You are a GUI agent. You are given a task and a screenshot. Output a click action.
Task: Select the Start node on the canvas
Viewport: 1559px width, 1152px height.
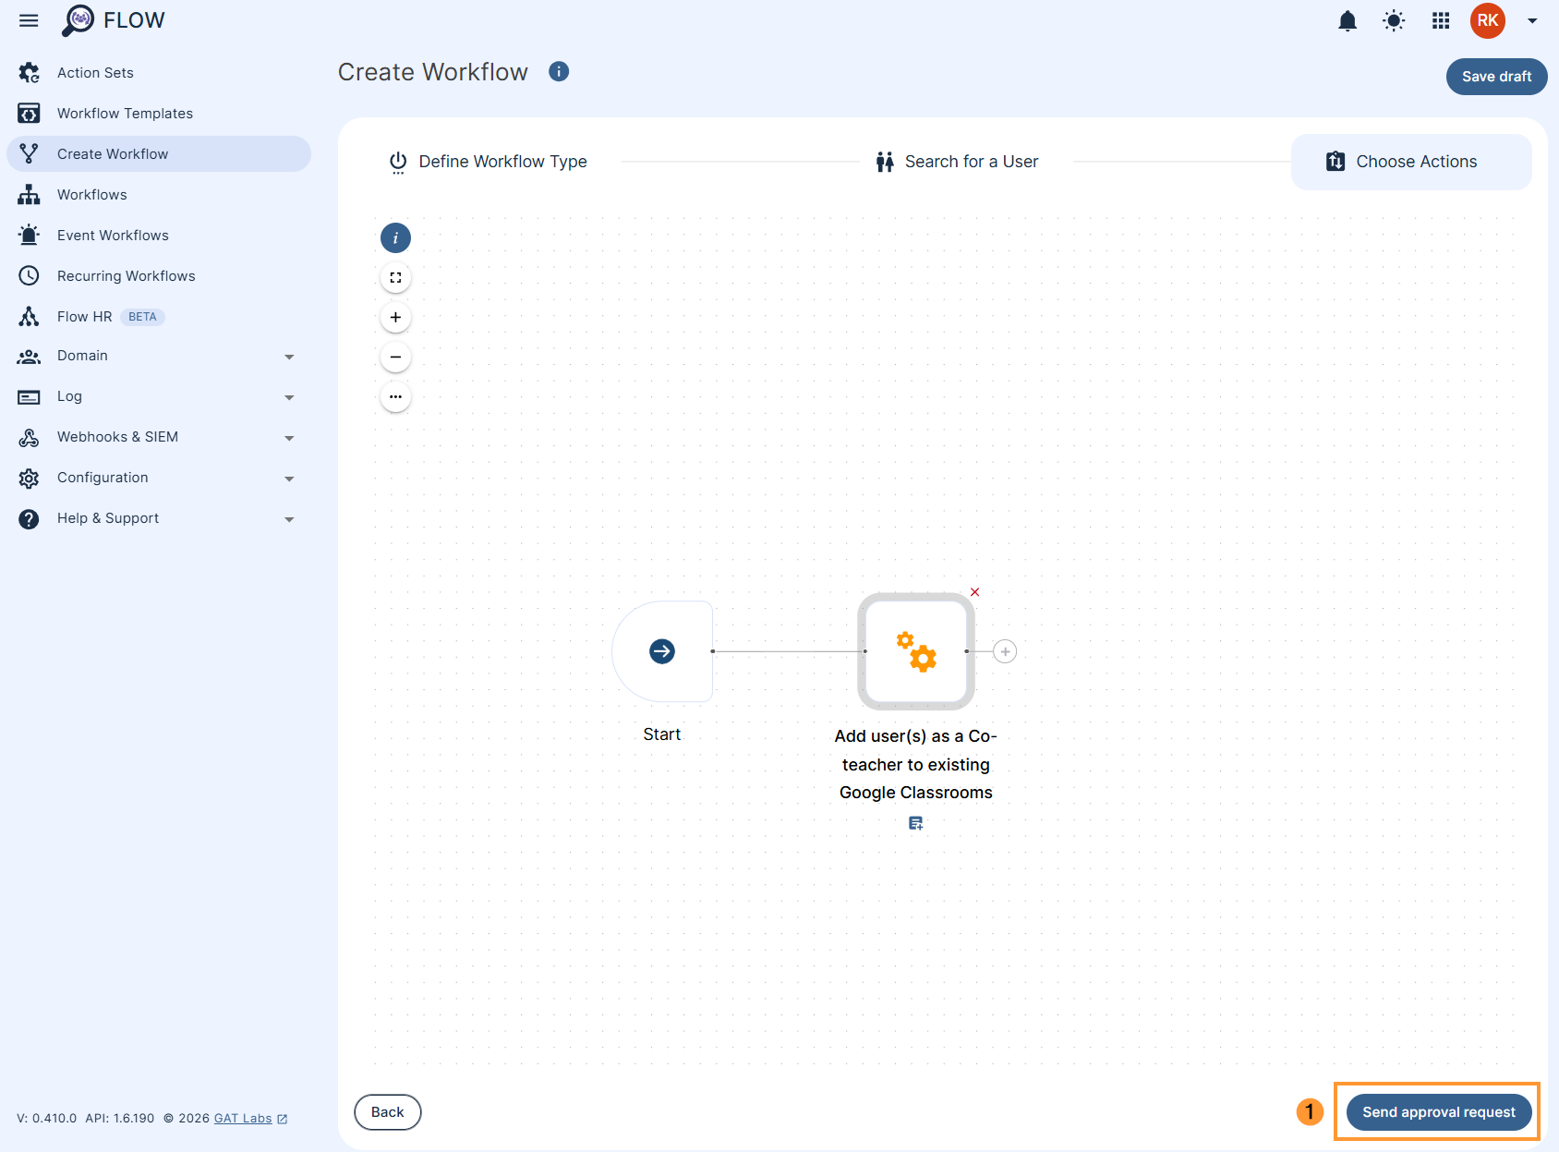pyautogui.click(x=662, y=651)
